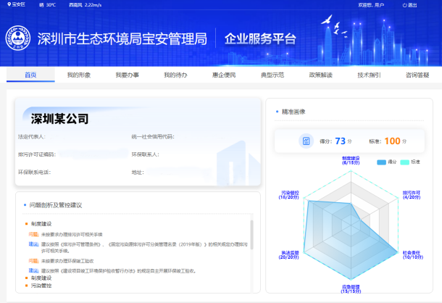Open the 典型示范 tab

272,75
